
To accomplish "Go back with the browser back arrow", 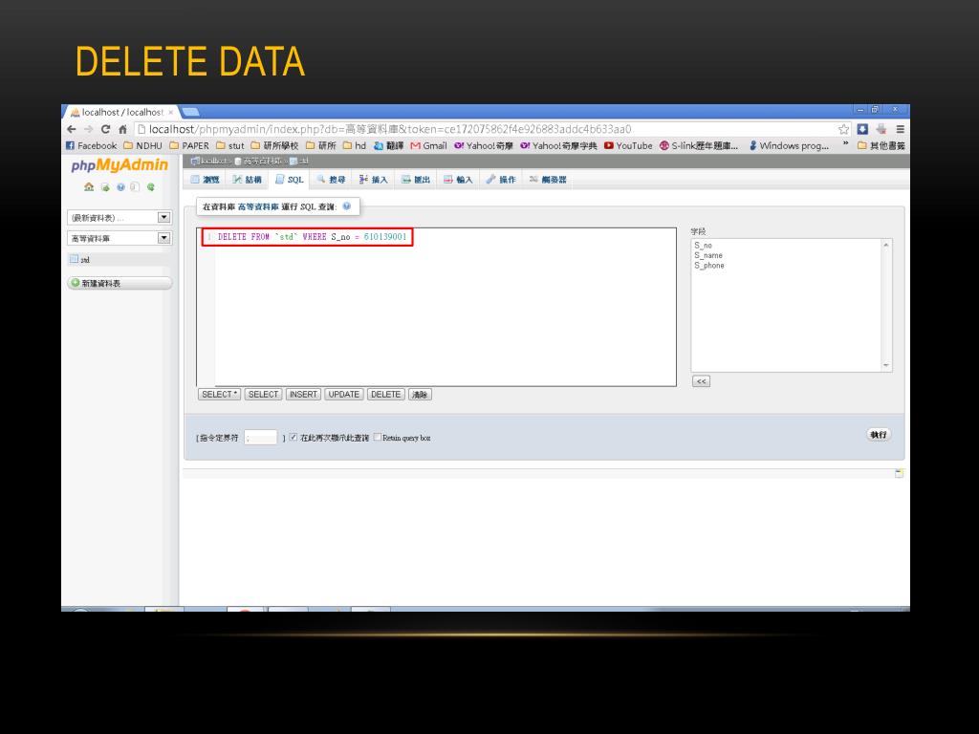I will coord(71,129).
